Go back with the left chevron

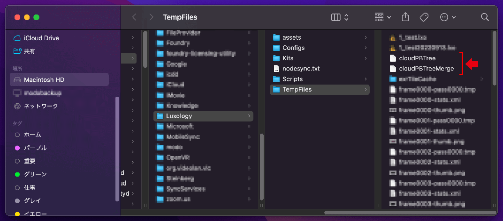pos(134,17)
